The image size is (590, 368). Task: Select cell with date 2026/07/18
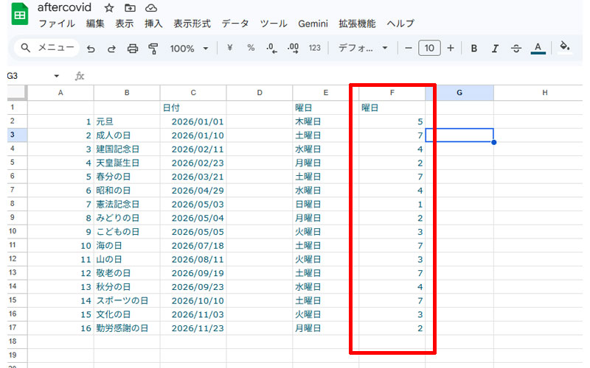pyautogui.click(x=193, y=245)
